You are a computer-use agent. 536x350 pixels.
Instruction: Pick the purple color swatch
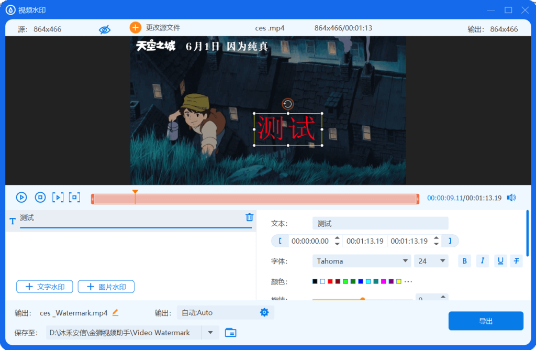pyautogui.click(x=391, y=281)
